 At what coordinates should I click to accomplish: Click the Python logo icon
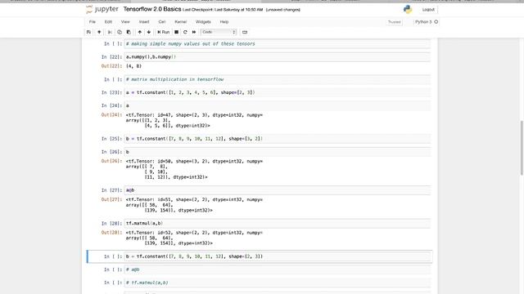(x=408, y=9)
